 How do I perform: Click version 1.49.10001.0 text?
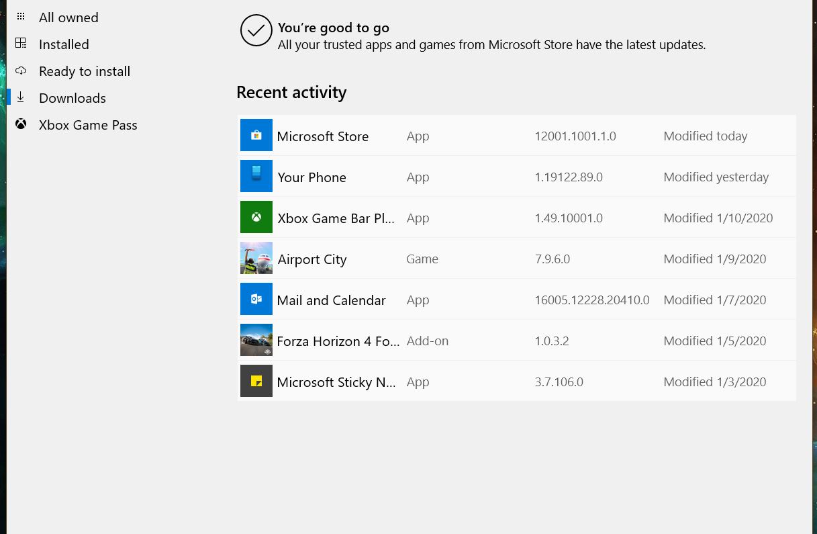569,218
